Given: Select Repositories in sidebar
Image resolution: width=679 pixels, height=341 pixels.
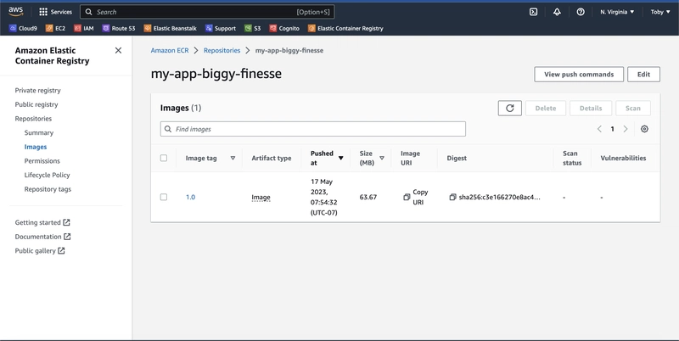Looking at the screenshot, I should [x=33, y=119].
